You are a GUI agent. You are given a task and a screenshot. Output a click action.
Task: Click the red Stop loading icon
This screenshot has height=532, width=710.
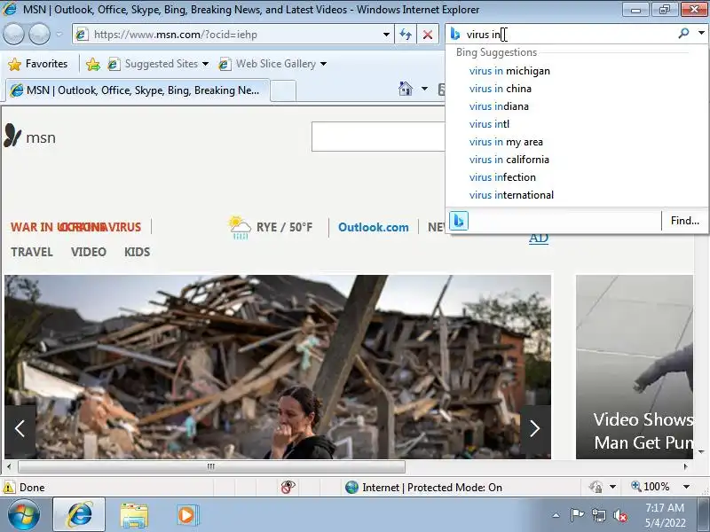coord(428,35)
